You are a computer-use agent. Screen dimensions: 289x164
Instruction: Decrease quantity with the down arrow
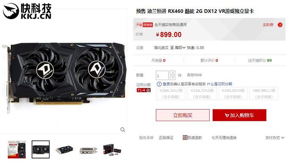click(173, 78)
